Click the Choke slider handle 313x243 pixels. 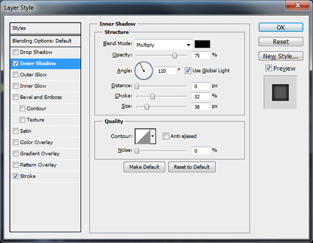pos(152,96)
